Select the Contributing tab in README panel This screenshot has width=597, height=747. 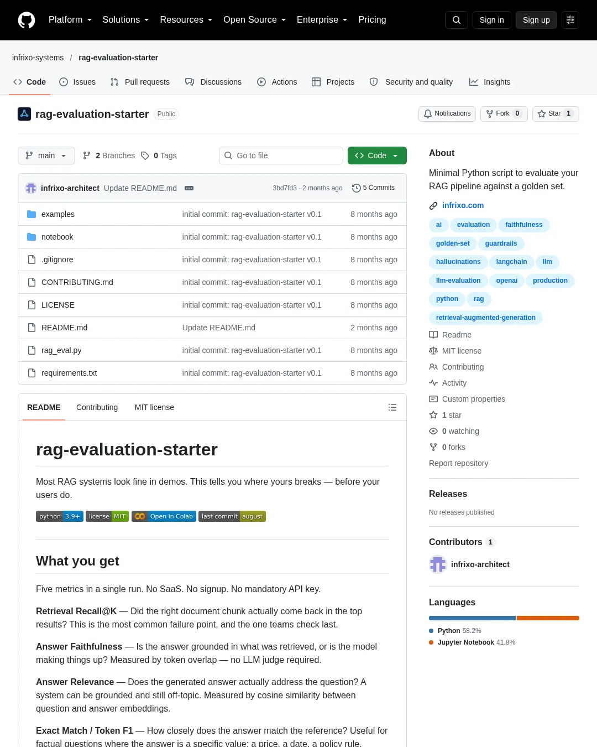[x=97, y=407]
